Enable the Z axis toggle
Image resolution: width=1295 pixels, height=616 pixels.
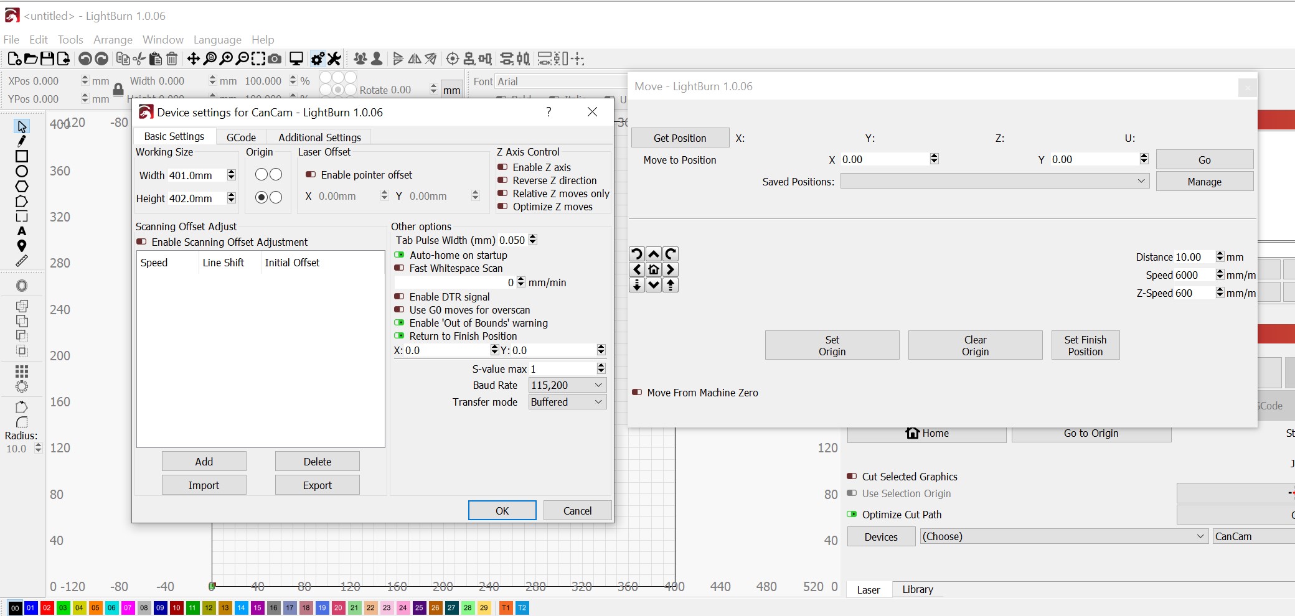click(502, 167)
